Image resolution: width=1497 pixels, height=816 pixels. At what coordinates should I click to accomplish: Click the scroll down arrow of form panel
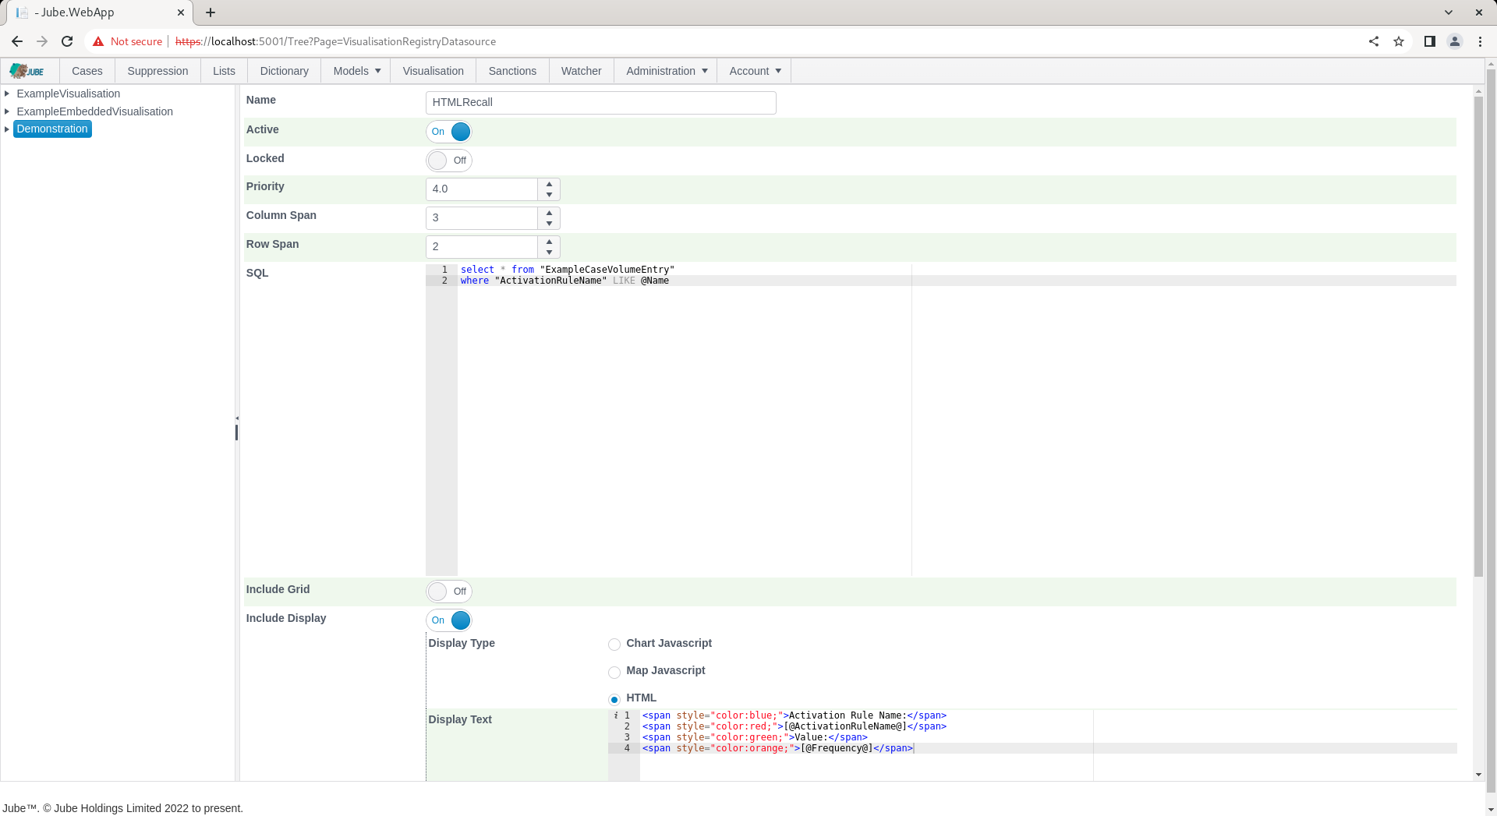[1478, 775]
